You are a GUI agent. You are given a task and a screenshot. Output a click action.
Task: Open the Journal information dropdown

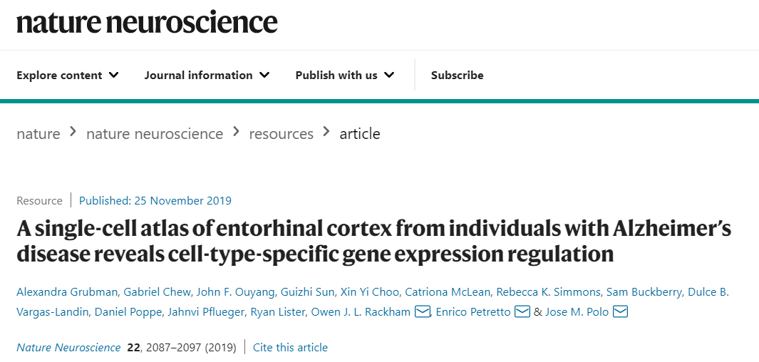(207, 76)
